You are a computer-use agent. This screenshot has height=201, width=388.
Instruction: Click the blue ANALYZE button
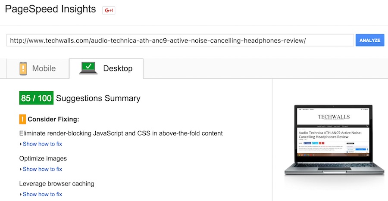tap(370, 40)
